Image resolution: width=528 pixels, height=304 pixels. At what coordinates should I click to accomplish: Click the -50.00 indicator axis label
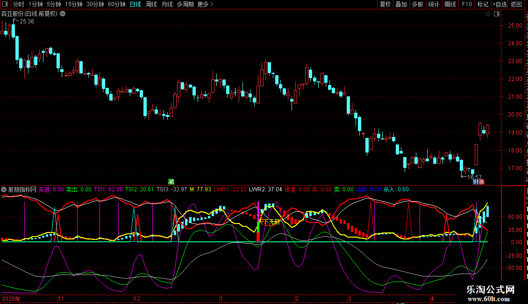(x=514, y=268)
